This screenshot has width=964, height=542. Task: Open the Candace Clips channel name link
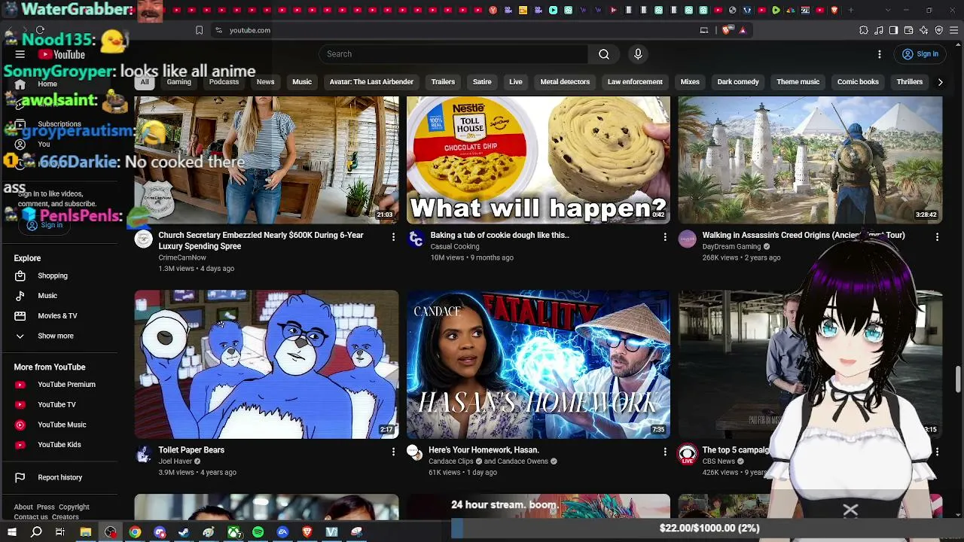click(x=451, y=461)
